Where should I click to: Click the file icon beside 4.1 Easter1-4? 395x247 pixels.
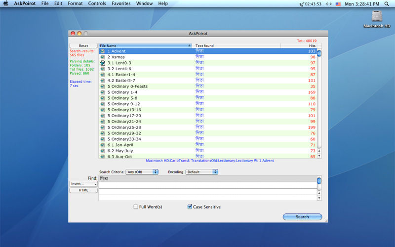coord(103,75)
